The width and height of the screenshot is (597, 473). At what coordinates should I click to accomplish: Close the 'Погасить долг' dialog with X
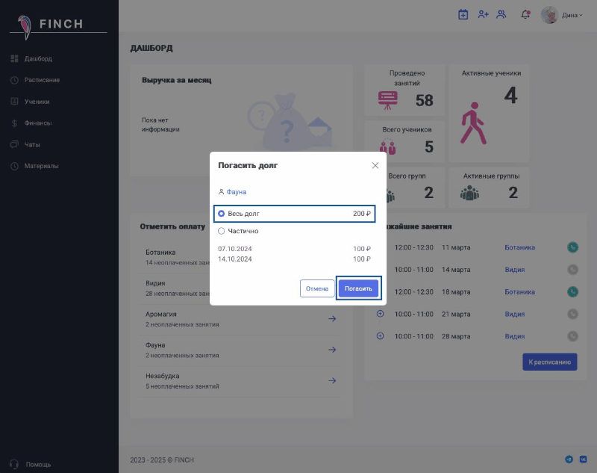click(375, 165)
